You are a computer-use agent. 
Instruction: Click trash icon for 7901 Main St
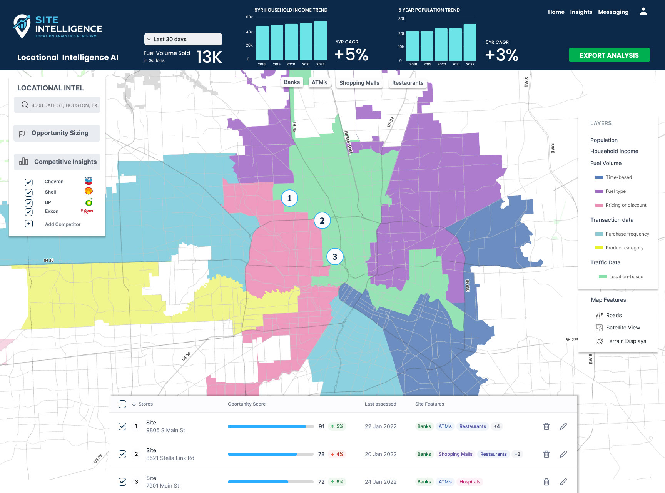[546, 481]
